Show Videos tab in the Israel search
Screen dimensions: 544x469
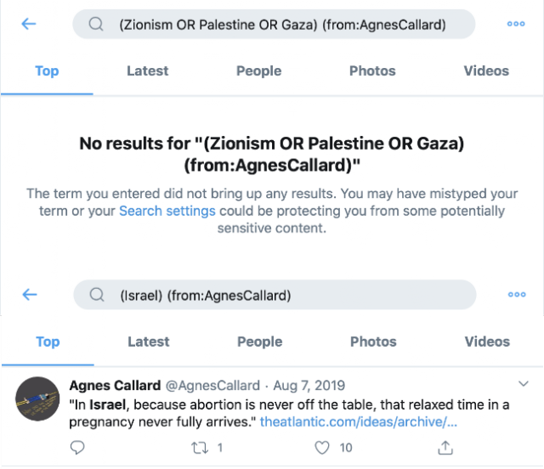[x=487, y=342]
